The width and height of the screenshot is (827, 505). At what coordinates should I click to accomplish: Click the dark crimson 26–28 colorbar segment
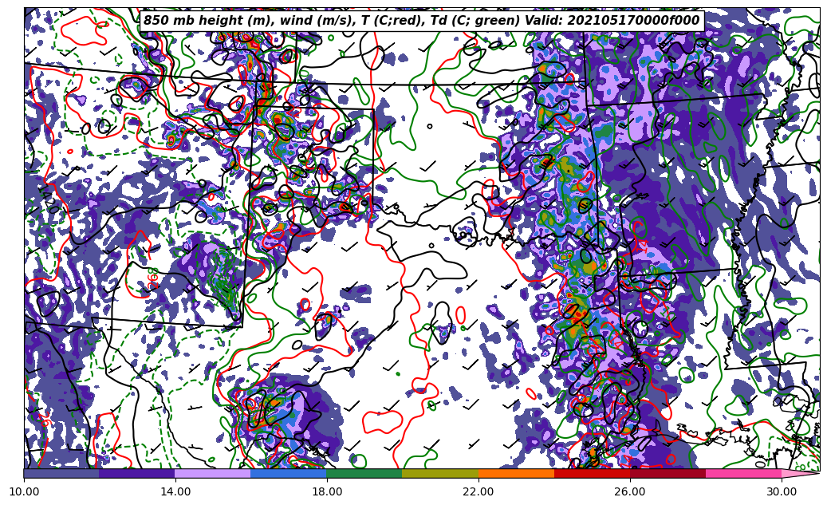pos(667,473)
